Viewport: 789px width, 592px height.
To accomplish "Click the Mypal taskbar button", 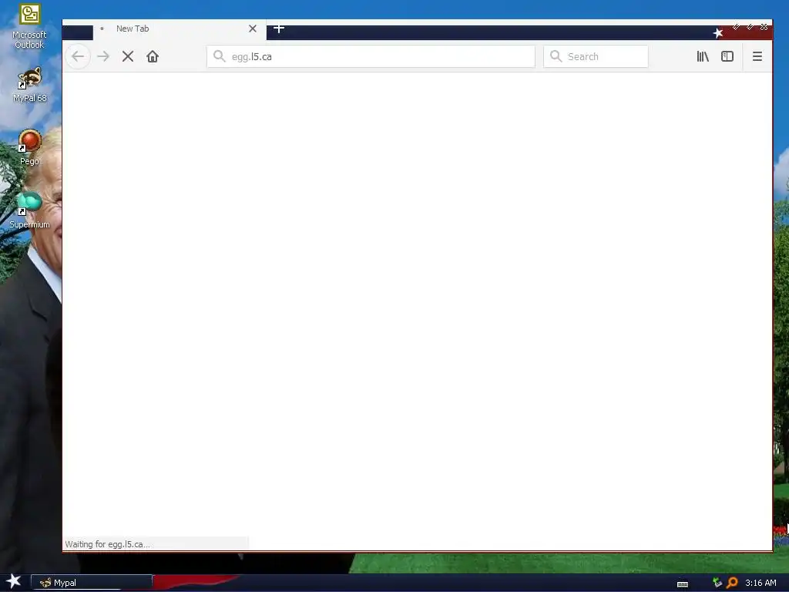I will [x=92, y=583].
